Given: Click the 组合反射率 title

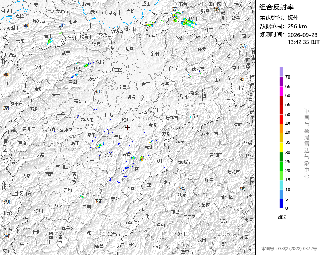Looking at the screenshot, I should [x=276, y=7].
